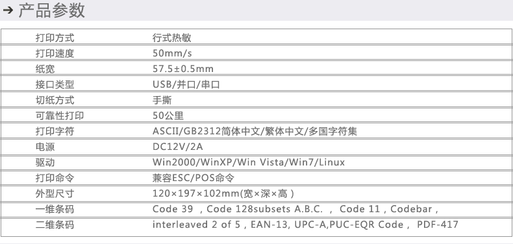The width and height of the screenshot is (513, 244).
Task: Select the 50mm/s speed value
Action: (172, 53)
